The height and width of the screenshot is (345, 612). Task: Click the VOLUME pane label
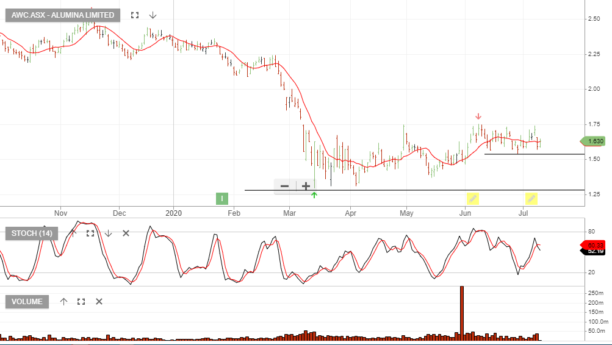pos(27,301)
